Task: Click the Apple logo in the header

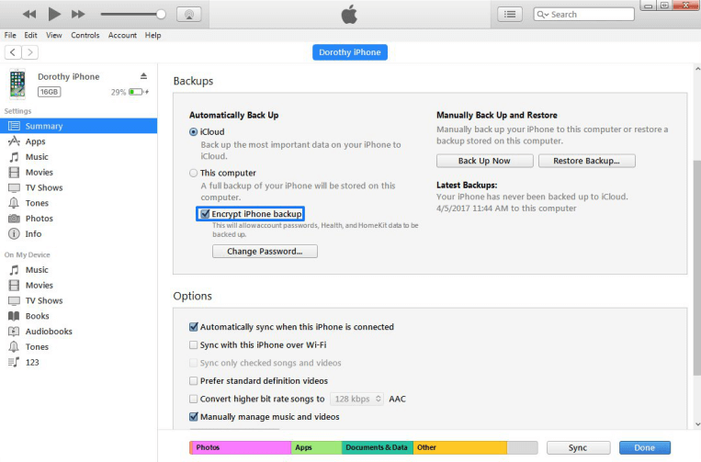Action: tap(350, 15)
